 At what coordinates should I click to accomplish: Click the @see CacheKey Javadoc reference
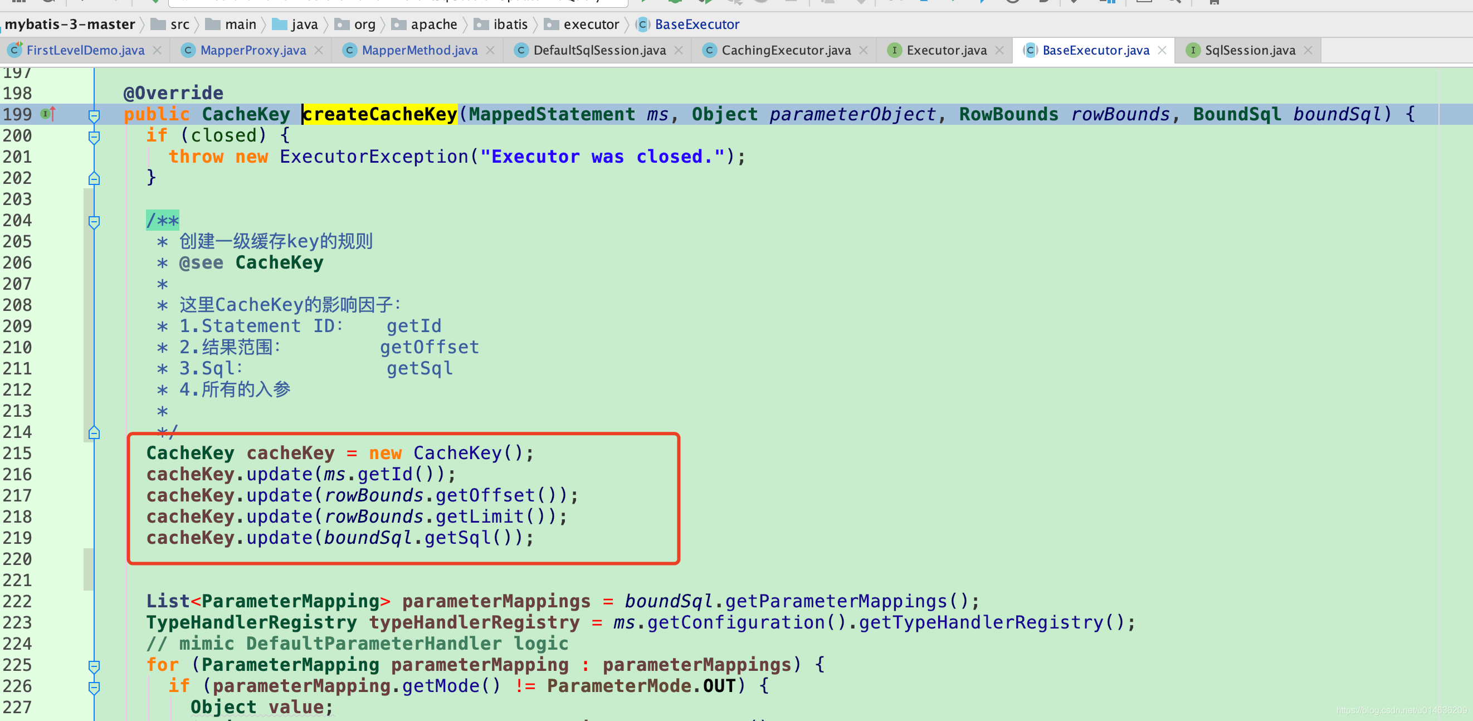pyautogui.click(x=251, y=263)
